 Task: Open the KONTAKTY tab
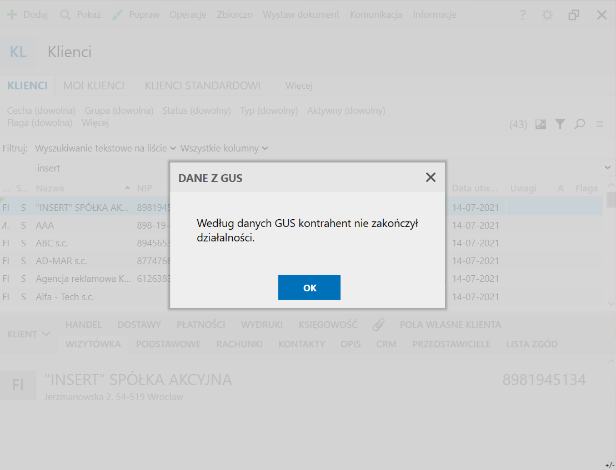pos(302,344)
